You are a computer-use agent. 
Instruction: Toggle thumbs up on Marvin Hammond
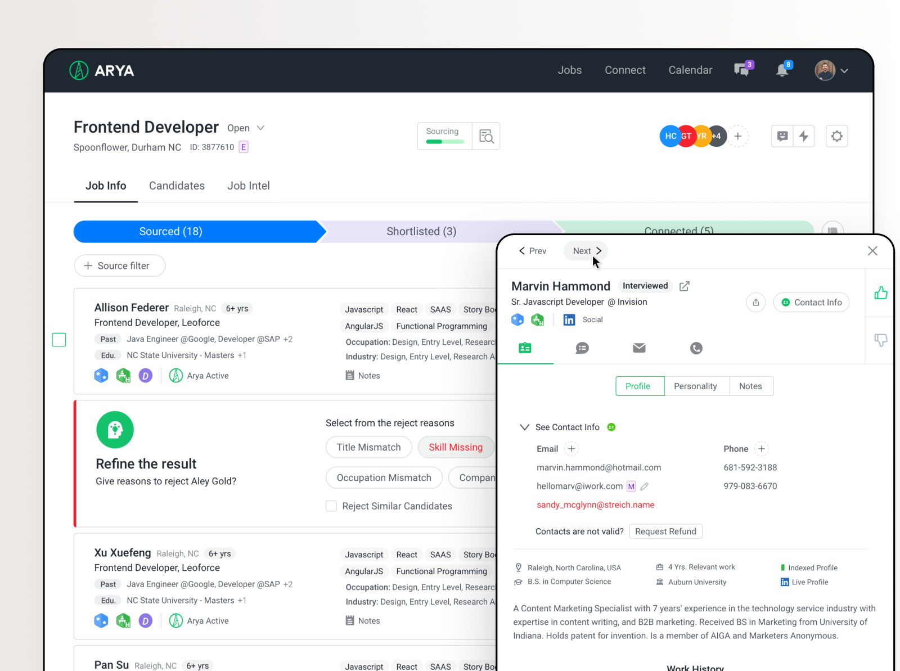click(881, 292)
